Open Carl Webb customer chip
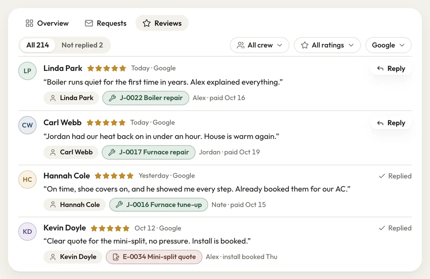Viewport: 430px width, 279px height. [71, 152]
